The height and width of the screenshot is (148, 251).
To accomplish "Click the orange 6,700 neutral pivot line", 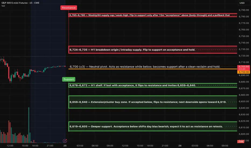I will click(x=151, y=69).
